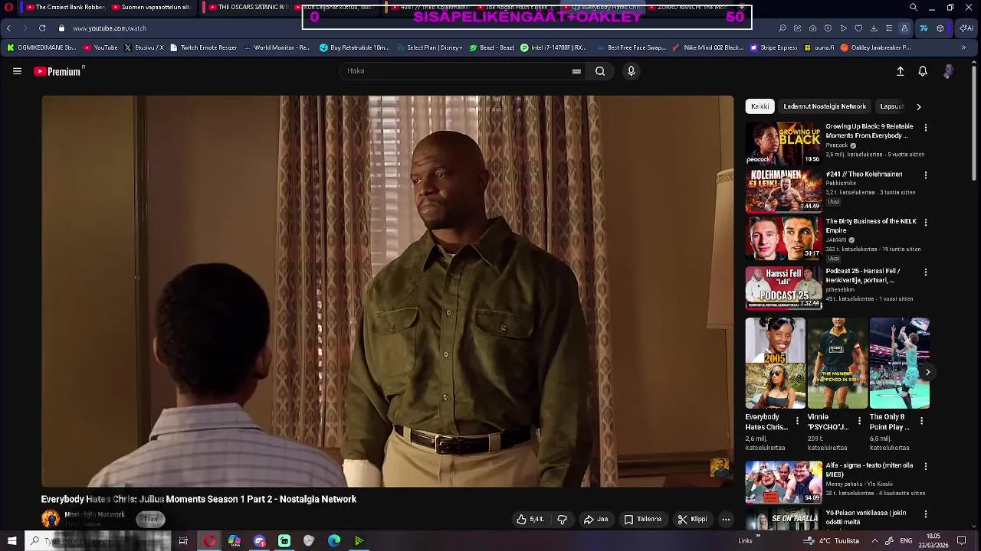
Task: Open options for Growing Up Black video
Action: [x=925, y=128]
